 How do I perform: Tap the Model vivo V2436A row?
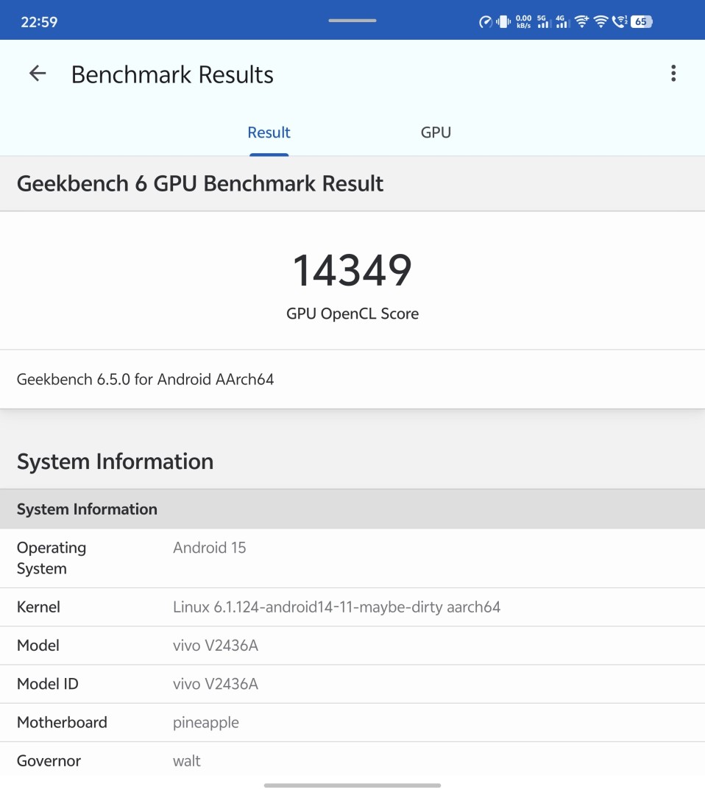click(352, 646)
